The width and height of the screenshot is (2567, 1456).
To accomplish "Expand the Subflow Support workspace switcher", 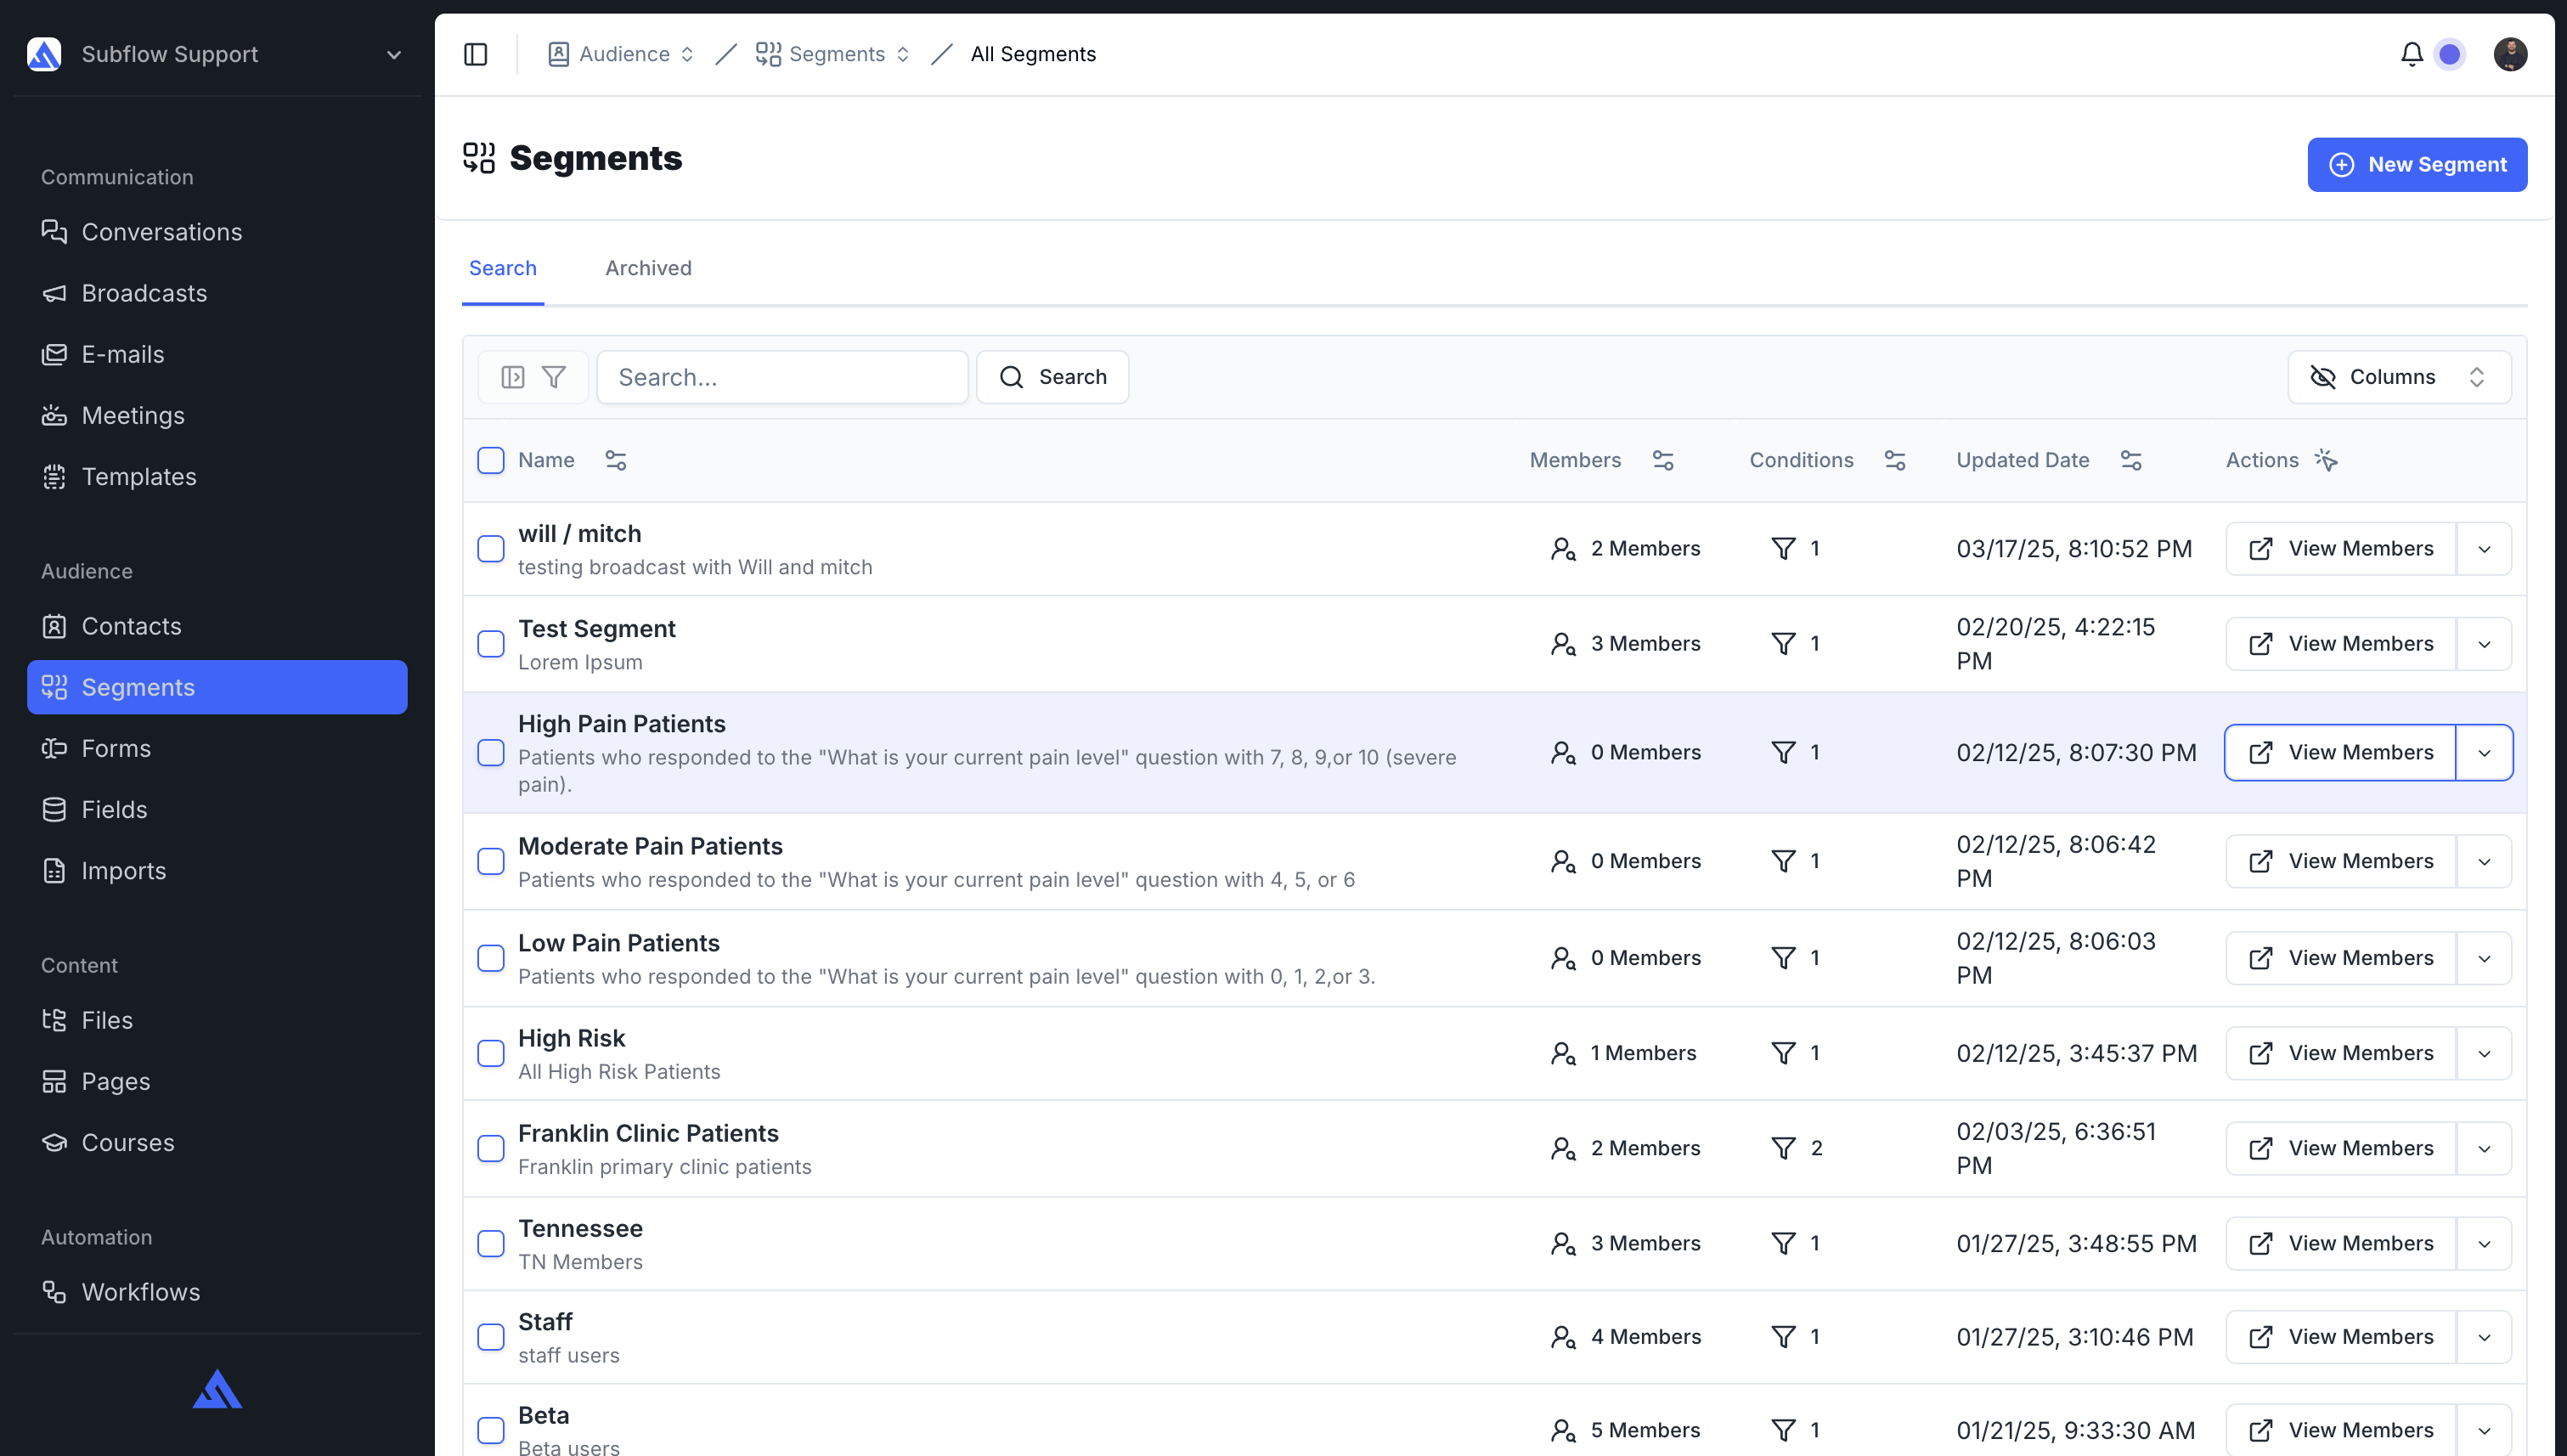I will tap(217, 54).
